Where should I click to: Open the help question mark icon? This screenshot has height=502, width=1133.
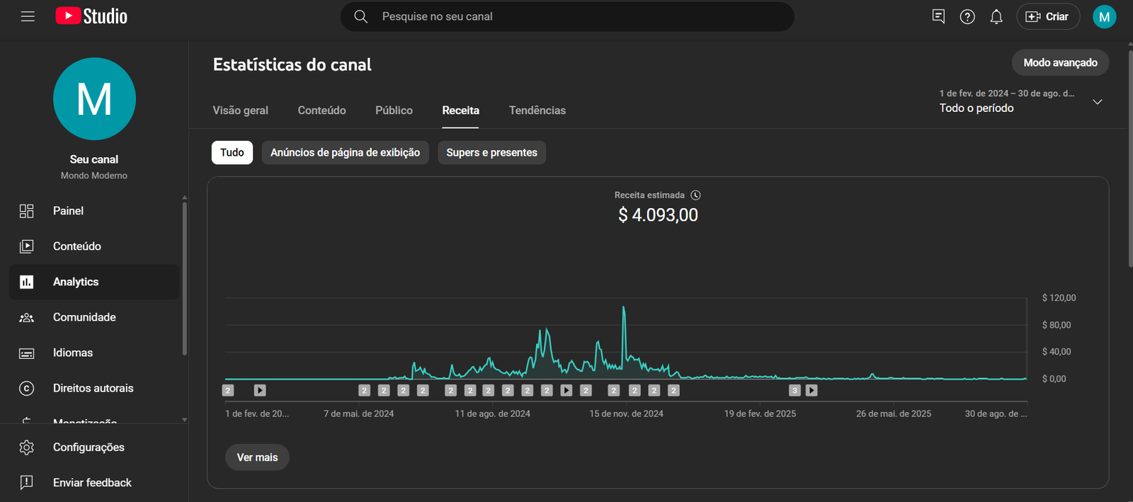[x=967, y=16]
